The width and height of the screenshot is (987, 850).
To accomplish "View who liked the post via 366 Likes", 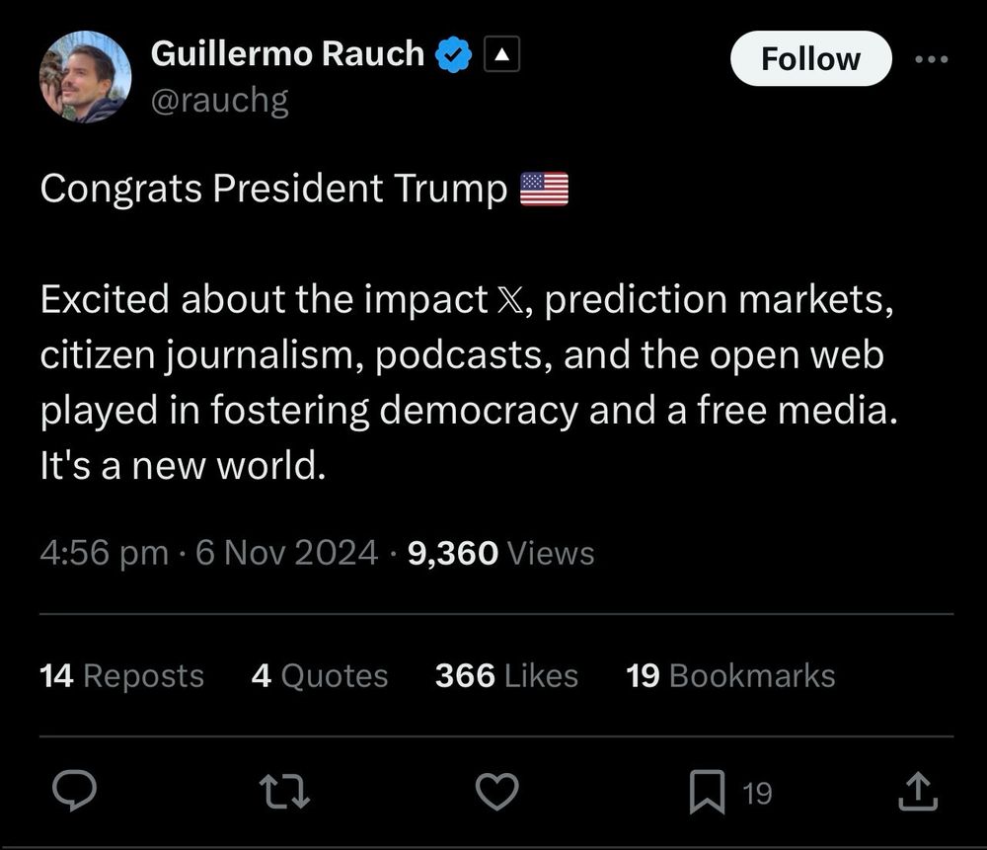I will coord(505,675).
